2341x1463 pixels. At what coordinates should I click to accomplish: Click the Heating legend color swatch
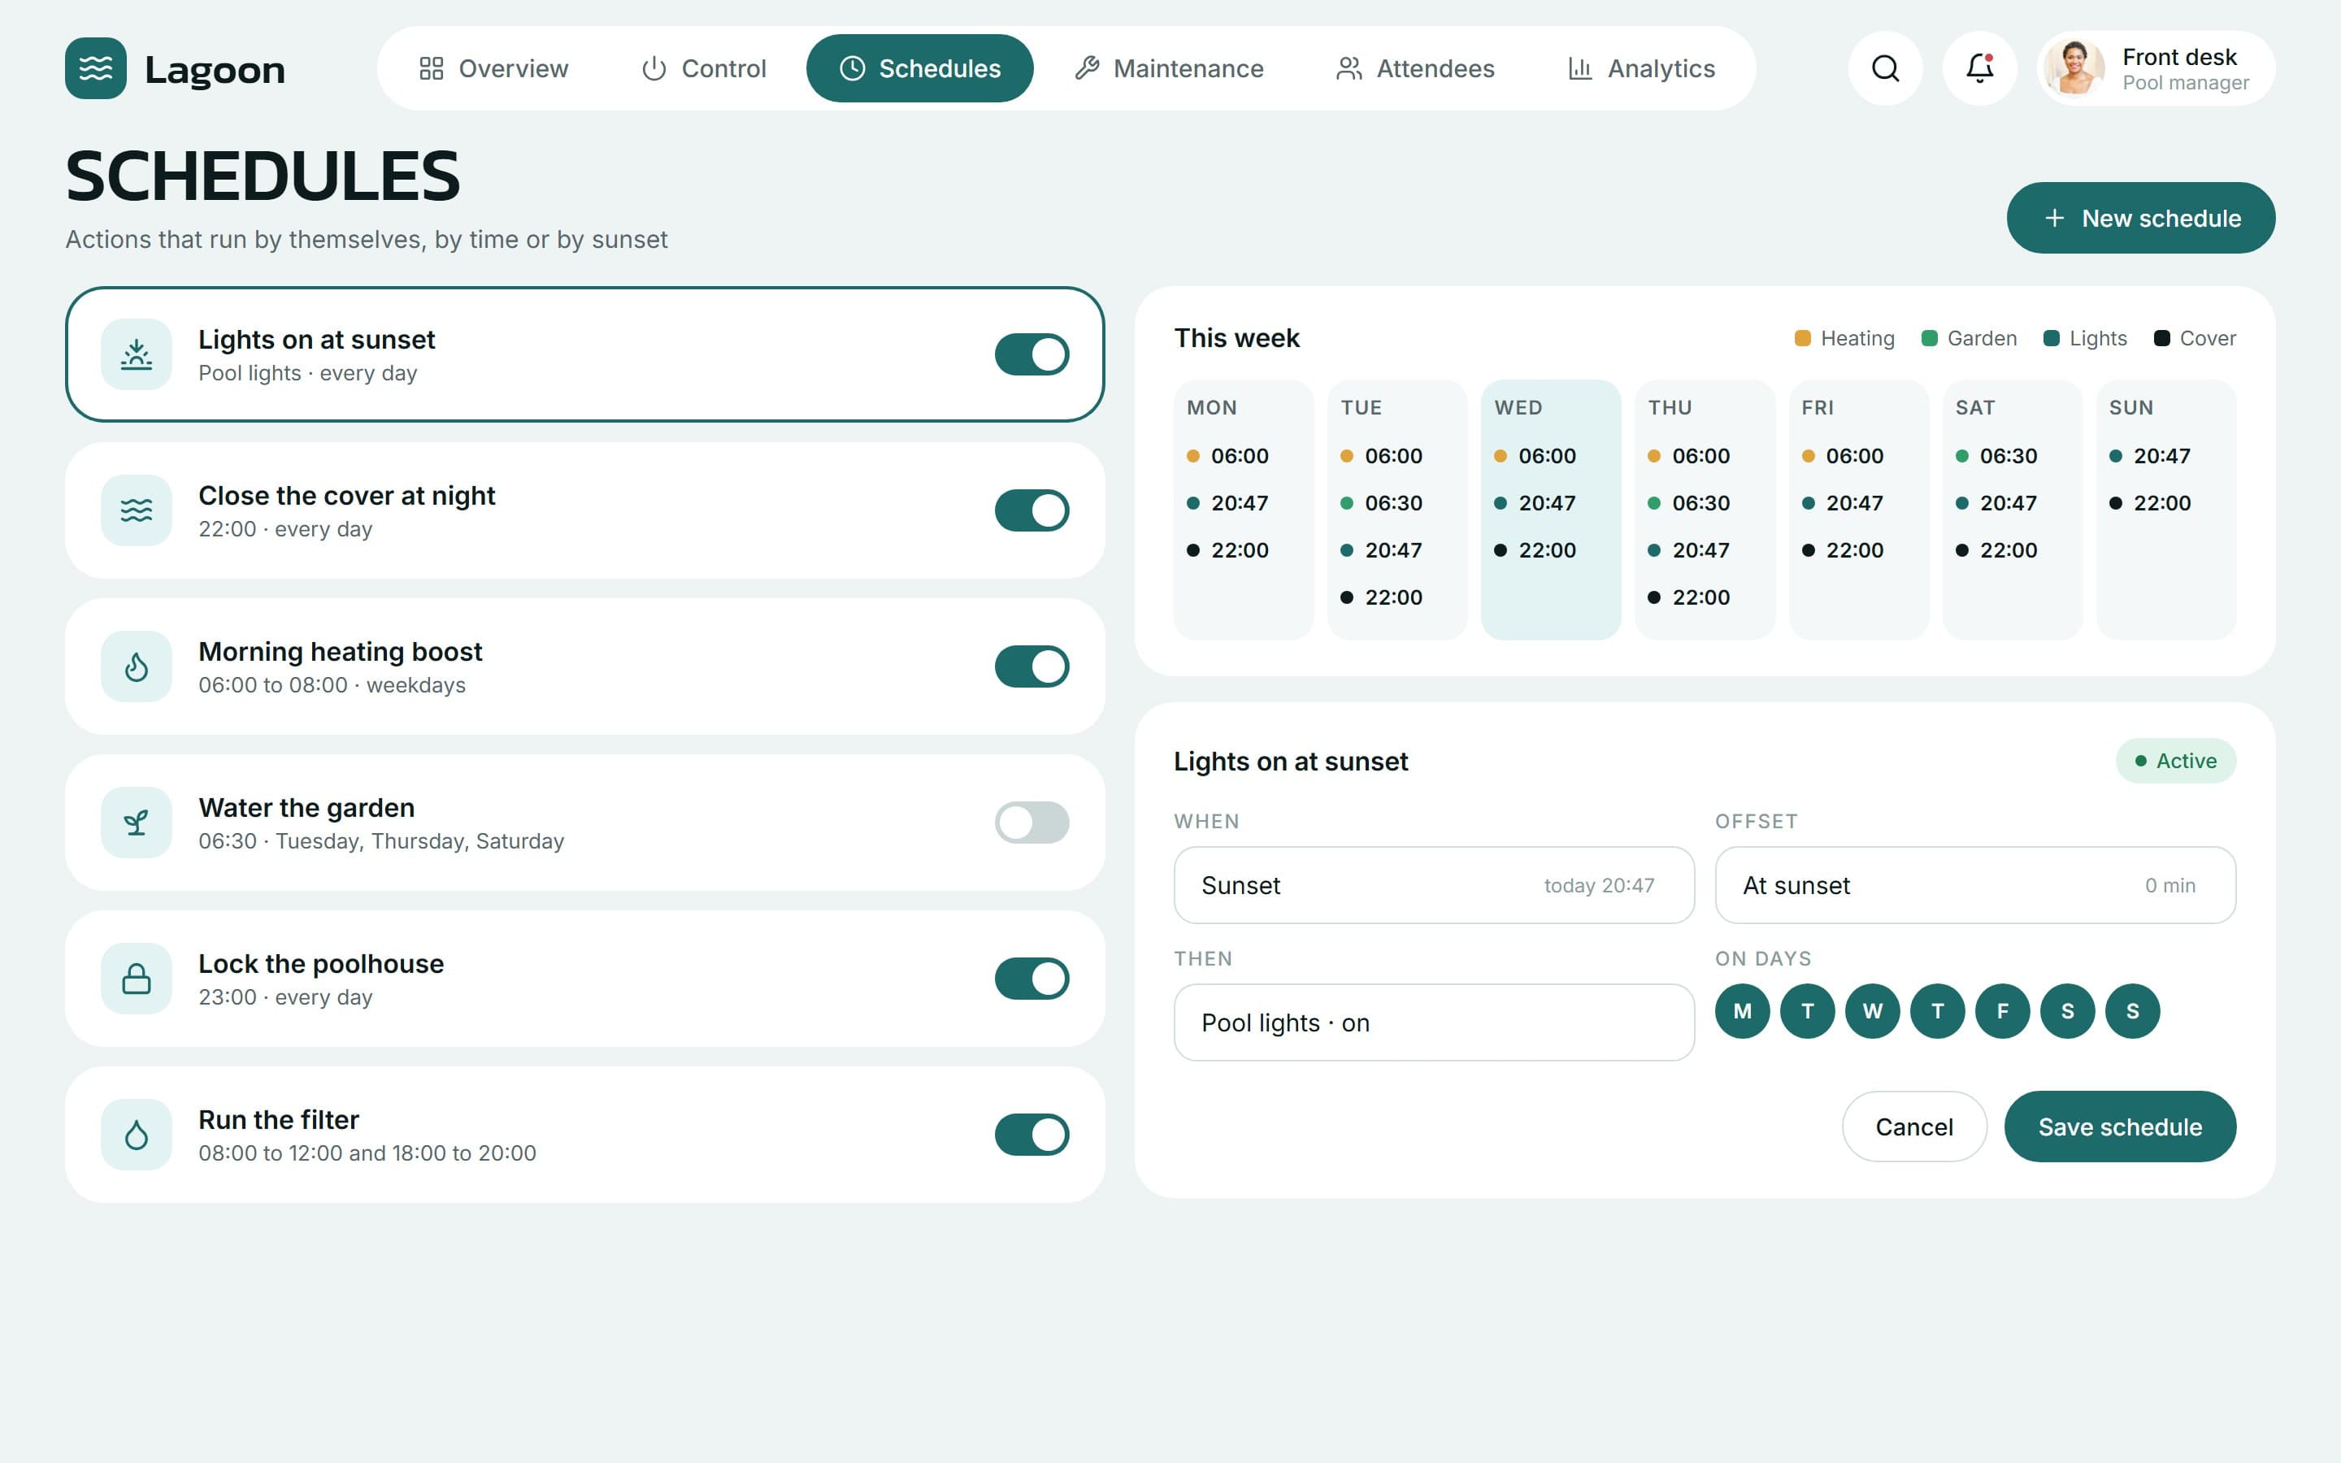[1802, 339]
